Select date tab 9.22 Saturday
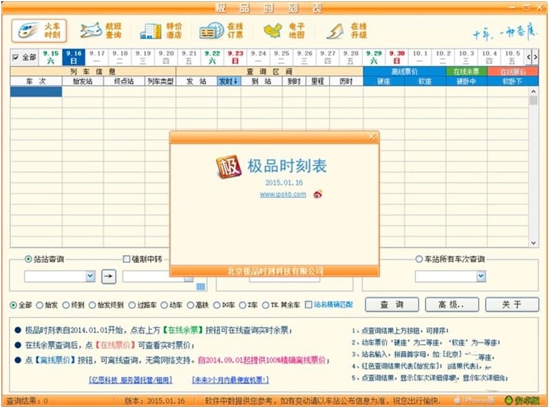 point(212,57)
